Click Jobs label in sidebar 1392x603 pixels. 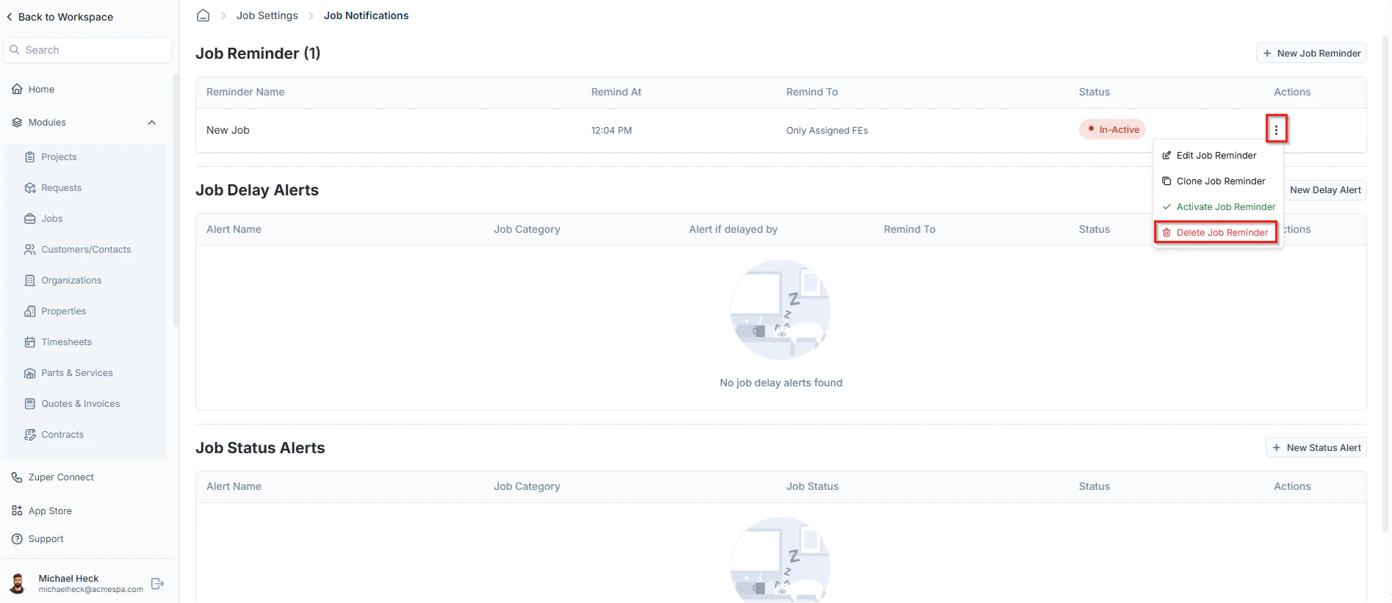click(x=52, y=219)
